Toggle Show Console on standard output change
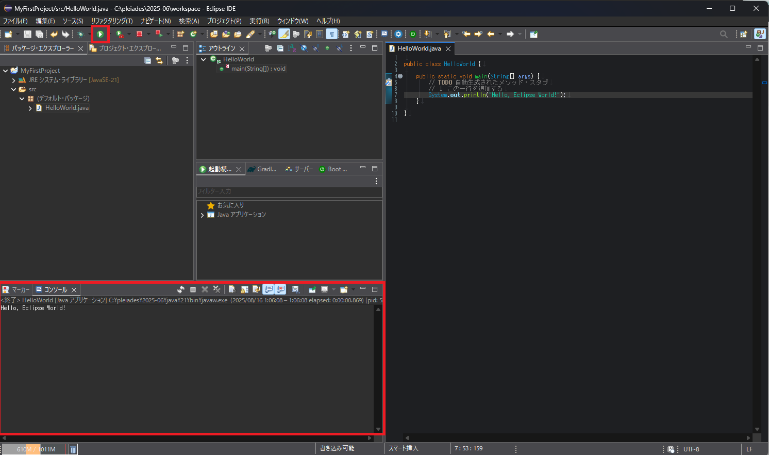 click(269, 289)
